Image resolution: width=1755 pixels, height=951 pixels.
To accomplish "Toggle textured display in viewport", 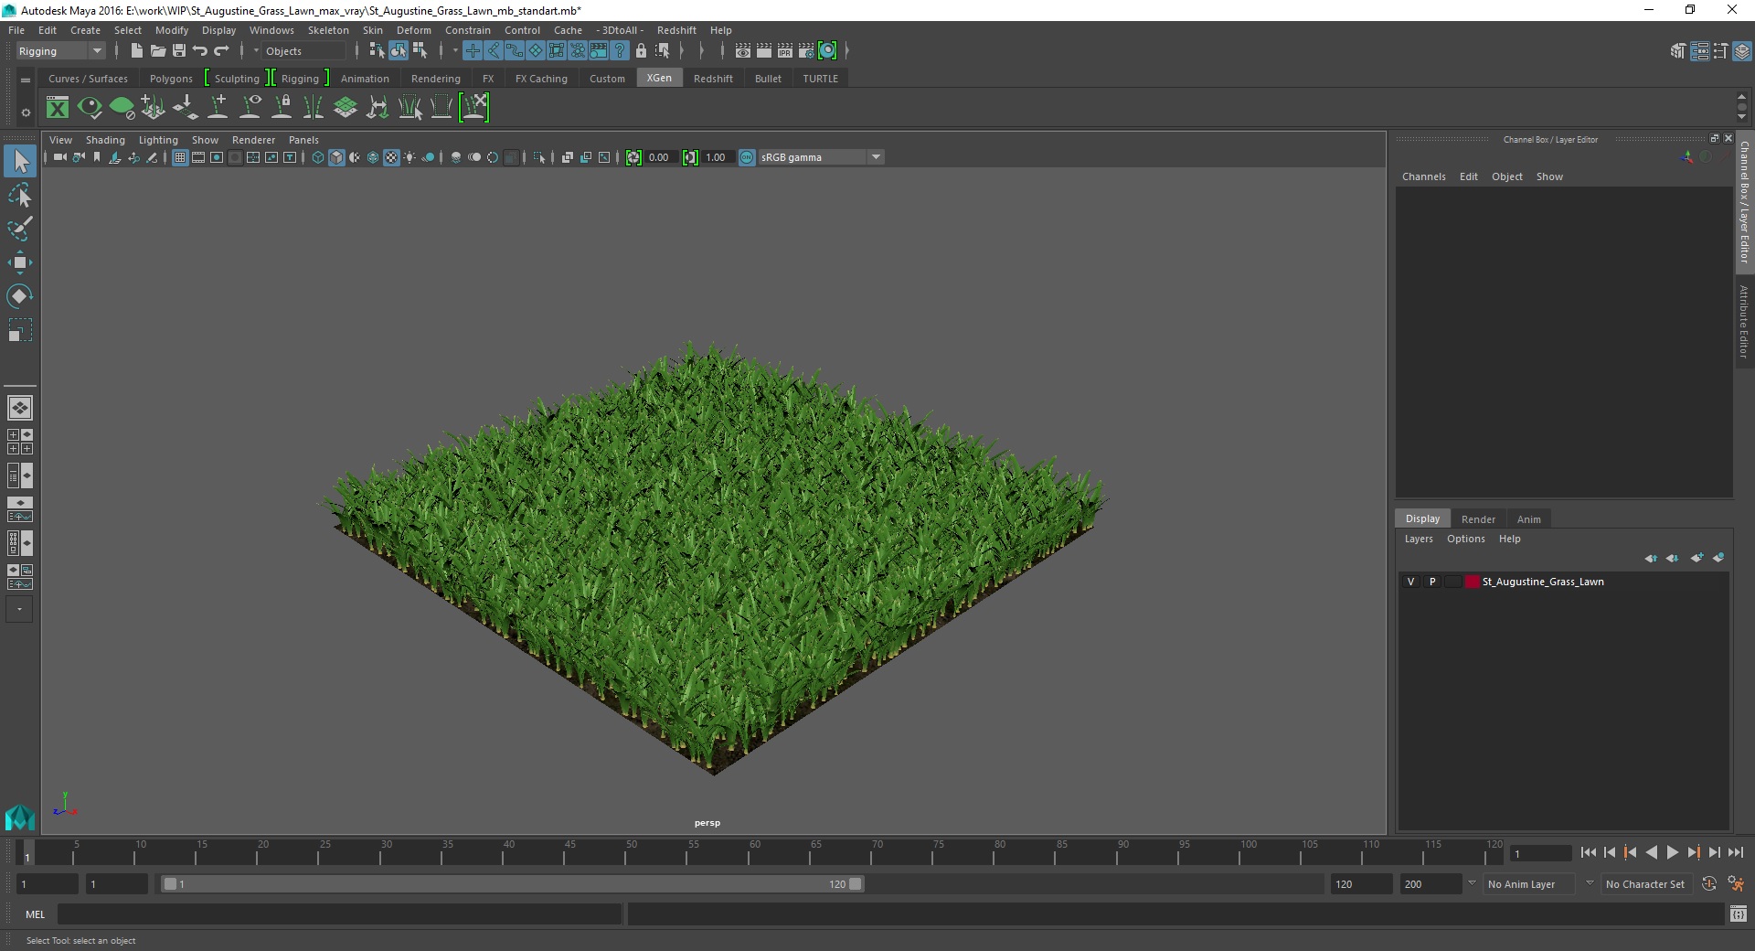I will 391,157.
